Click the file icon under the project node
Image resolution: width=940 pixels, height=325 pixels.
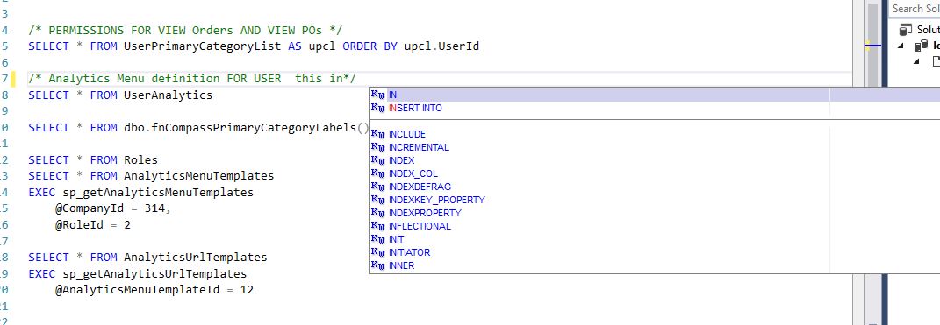pyautogui.click(x=936, y=61)
